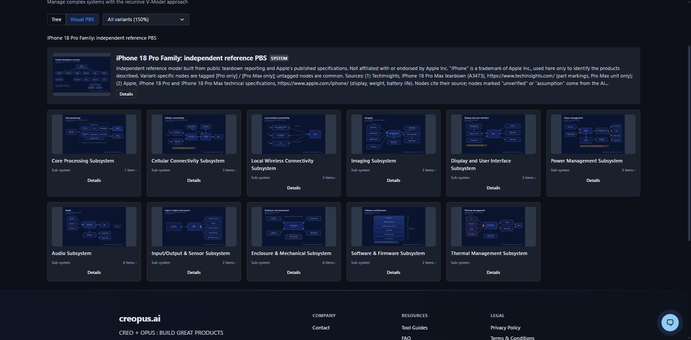The height and width of the screenshot is (340, 691).
Task: Click the Audio Subsystem title
Action: [x=71, y=253]
